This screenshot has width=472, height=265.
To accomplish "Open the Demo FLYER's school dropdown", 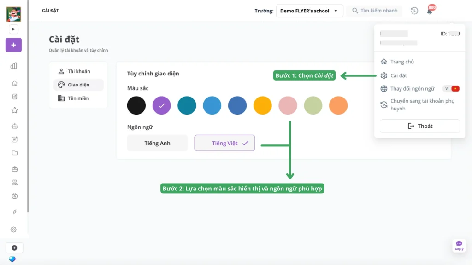I will click(309, 11).
